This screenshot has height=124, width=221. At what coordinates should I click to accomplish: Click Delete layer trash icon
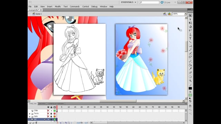coord(36,123)
